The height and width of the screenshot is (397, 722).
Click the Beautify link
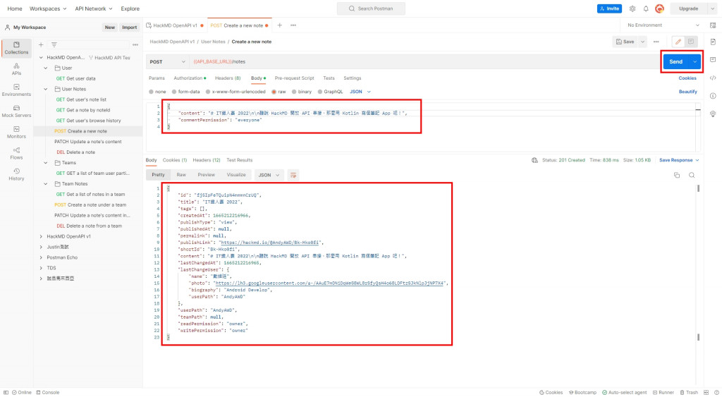[687, 92]
